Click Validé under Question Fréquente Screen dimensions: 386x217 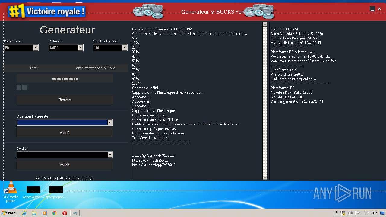point(65,132)
